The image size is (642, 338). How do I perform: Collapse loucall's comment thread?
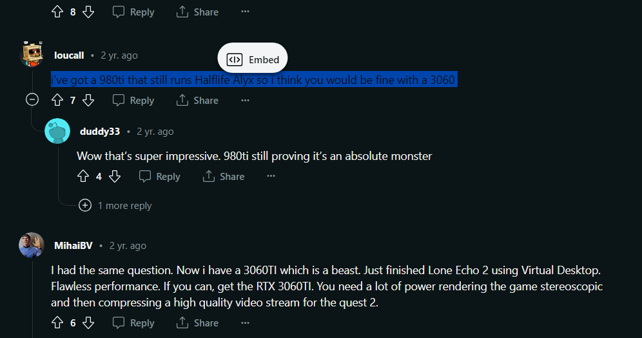pos(32,100)
